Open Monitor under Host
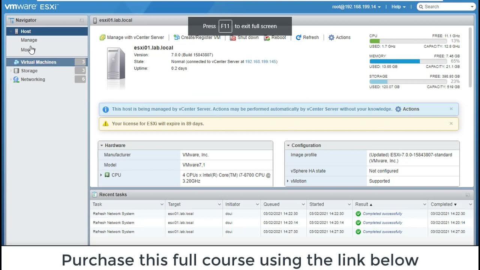This screenshot has width=480, height=270. click(x=29, y=50)
